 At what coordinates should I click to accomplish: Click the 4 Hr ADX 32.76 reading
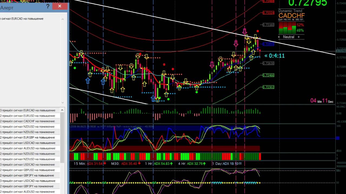192,164
